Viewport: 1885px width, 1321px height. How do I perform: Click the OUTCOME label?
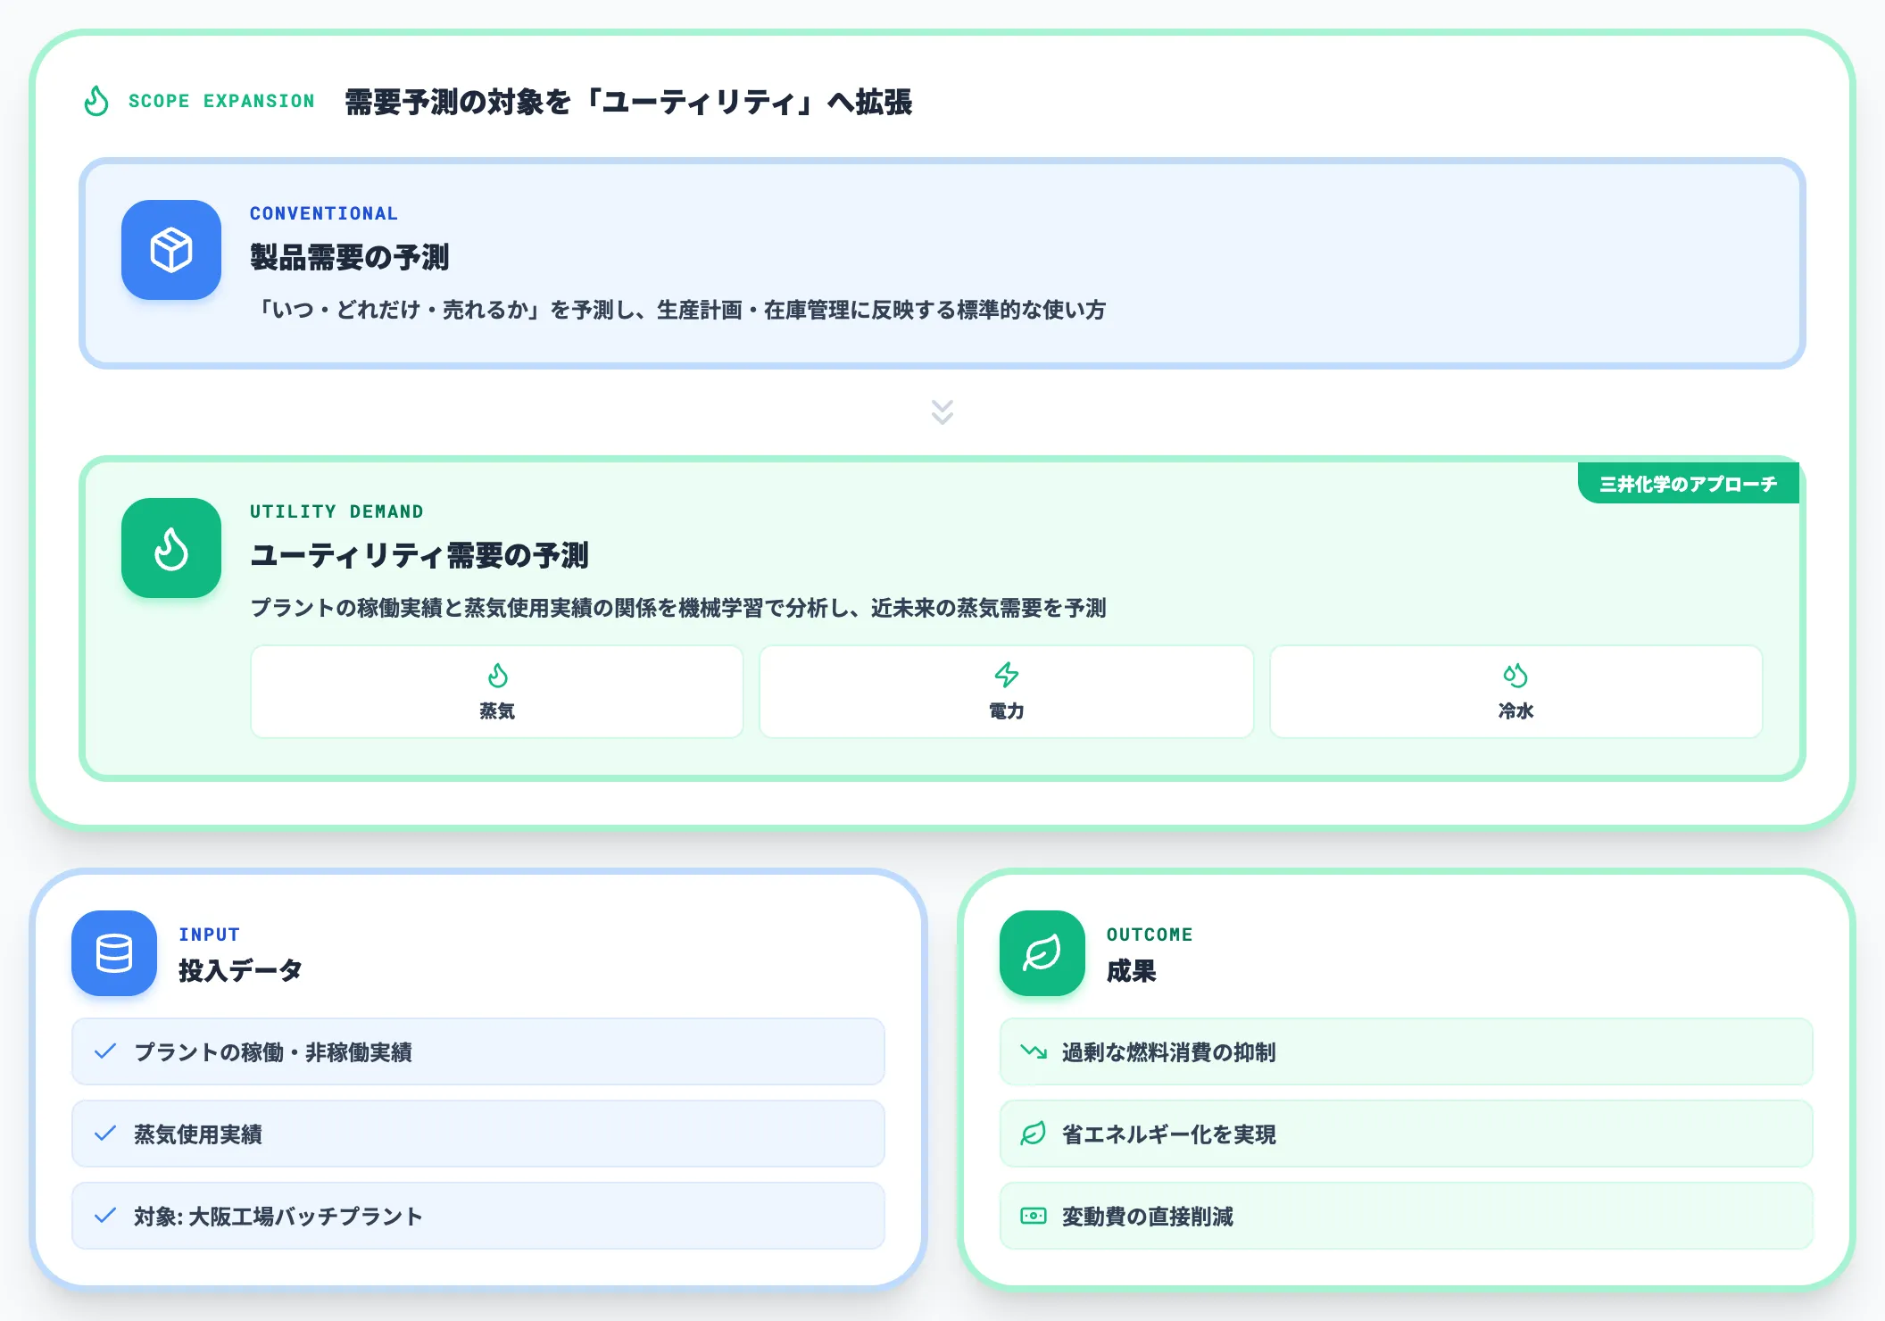click(x=1150, y=935)
